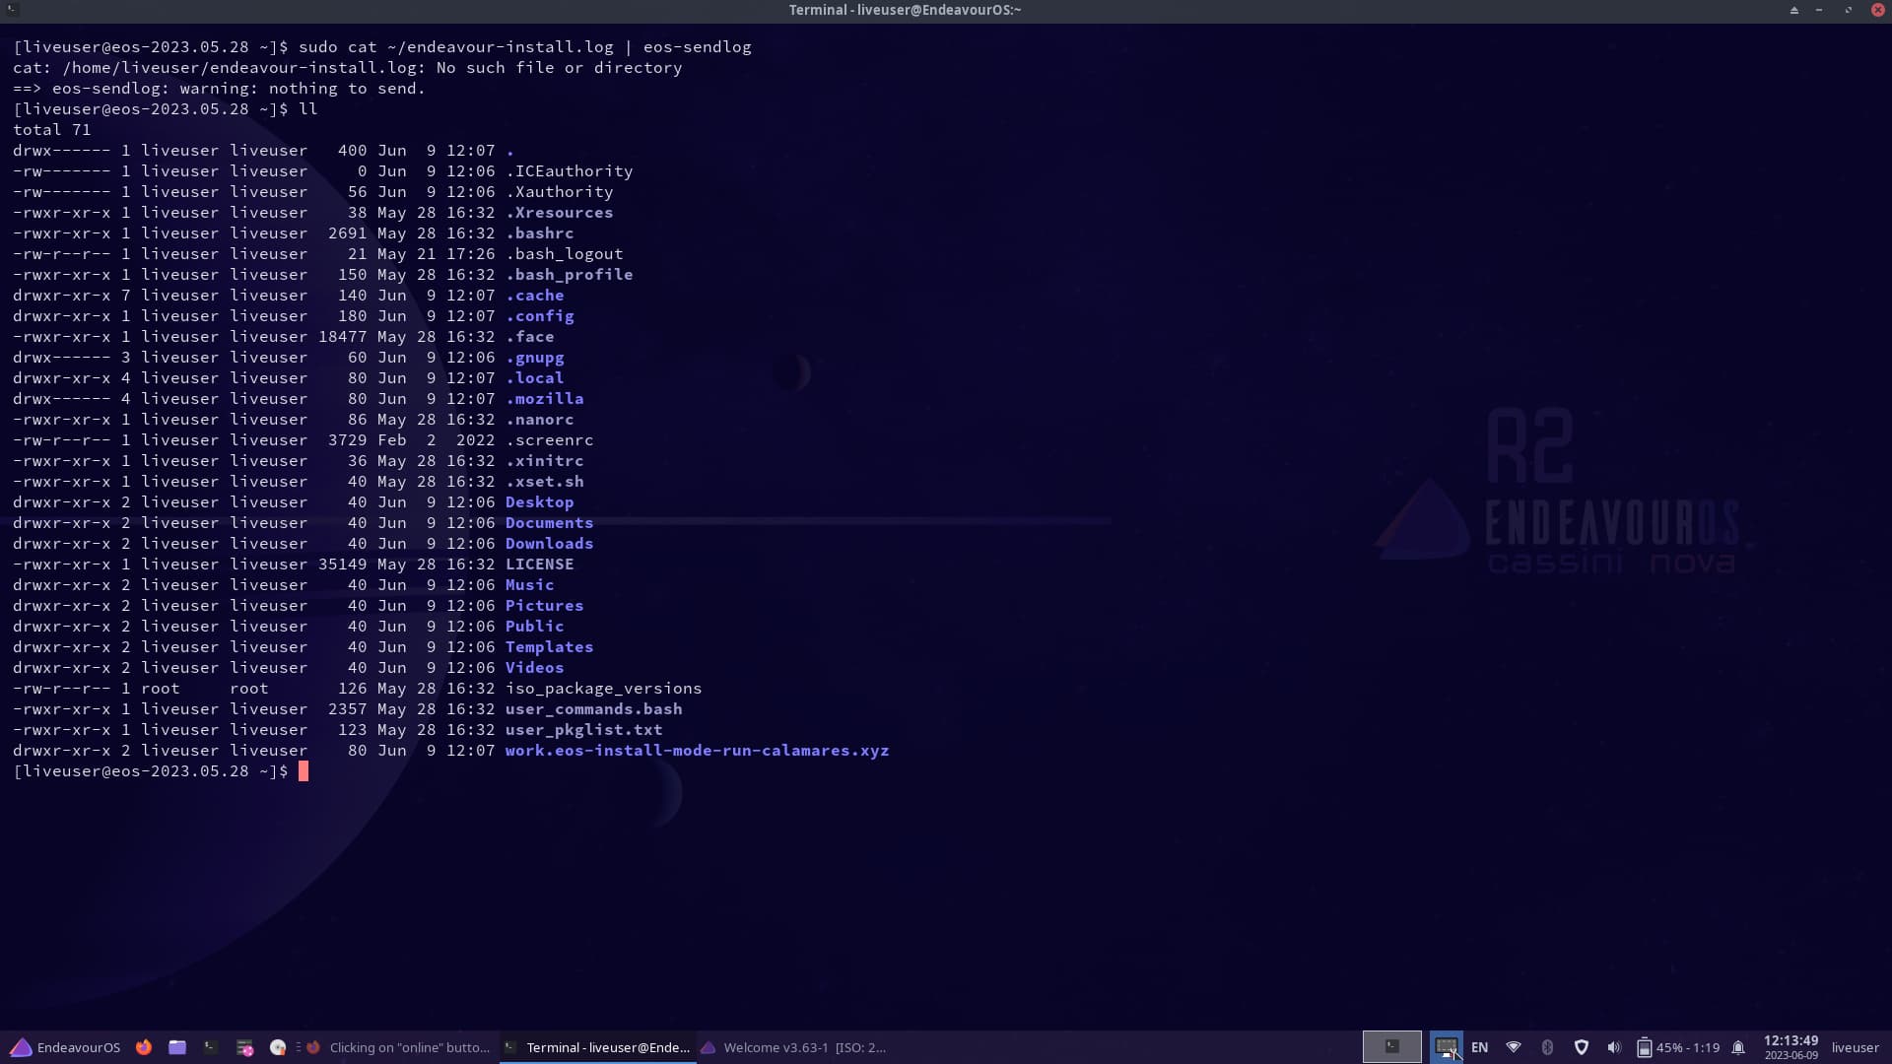Open the software manager launcher icon
Image resolution: width=1892 pixels, height=1064 pixels.
(244, 1047)
